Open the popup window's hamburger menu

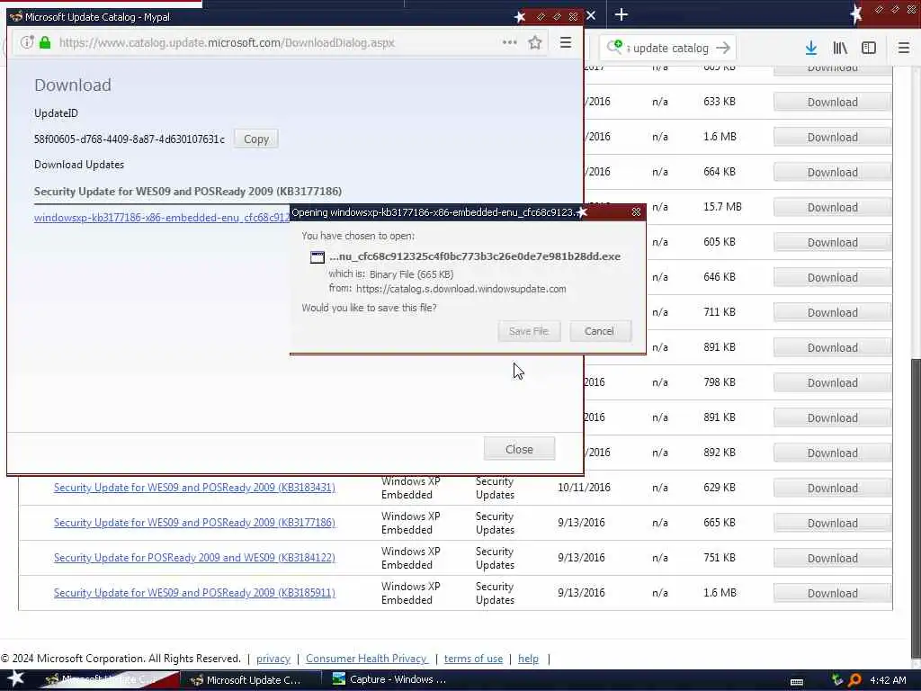click(565, 42)
